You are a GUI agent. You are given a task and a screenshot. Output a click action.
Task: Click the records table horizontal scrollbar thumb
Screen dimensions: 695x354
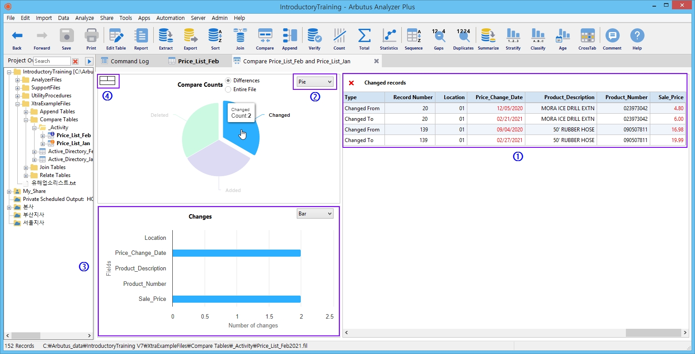tap(653, 333)
